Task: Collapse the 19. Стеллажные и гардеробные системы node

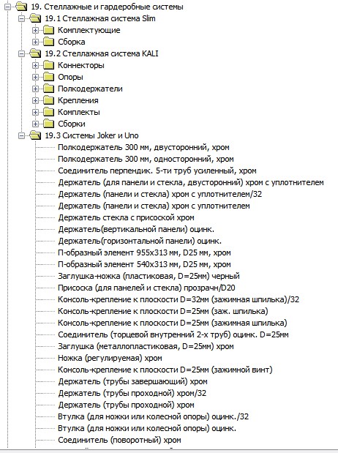Action: click(7, 7)
